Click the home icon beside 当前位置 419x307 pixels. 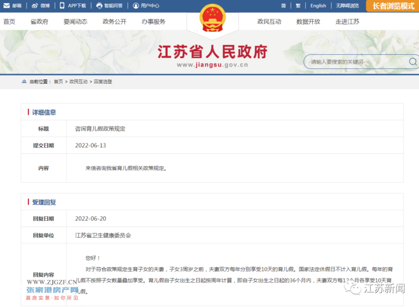point(24,81)
